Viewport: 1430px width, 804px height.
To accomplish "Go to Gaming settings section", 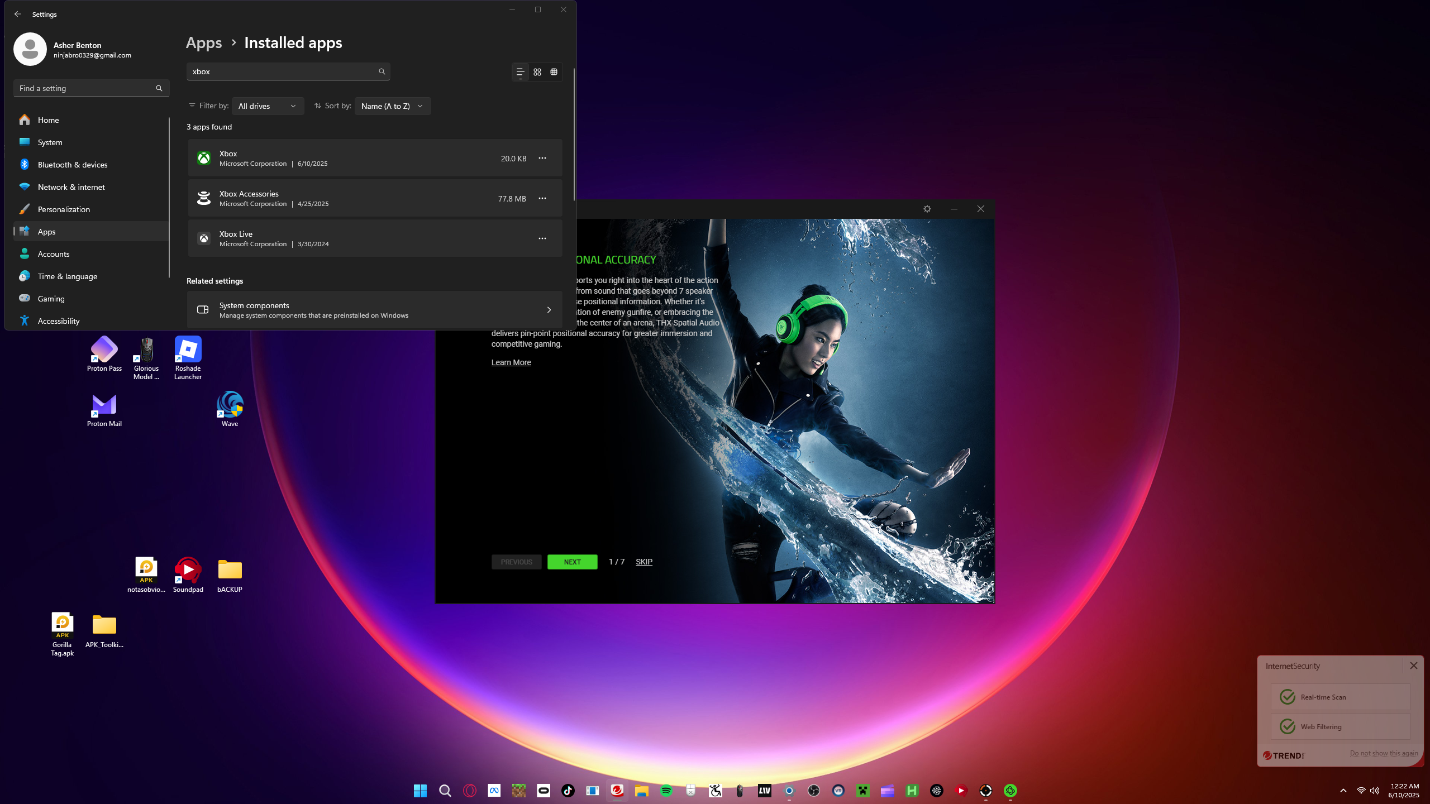I will pyautogui.click(x=51, y=299).
